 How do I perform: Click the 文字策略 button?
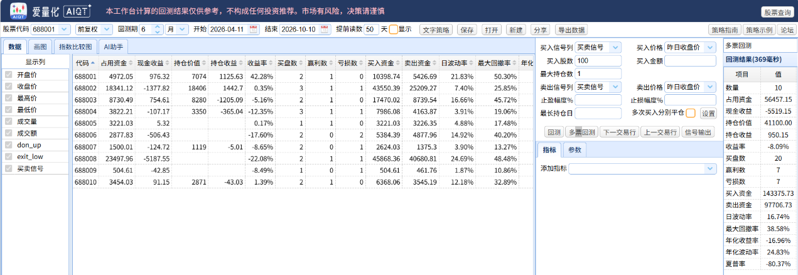[x=436, y=30]
